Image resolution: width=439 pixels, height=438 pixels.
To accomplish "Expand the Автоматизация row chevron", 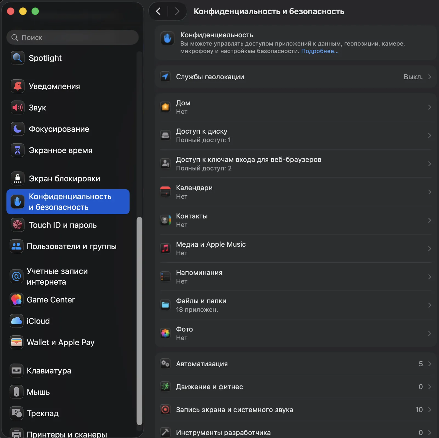I will 430,364.
